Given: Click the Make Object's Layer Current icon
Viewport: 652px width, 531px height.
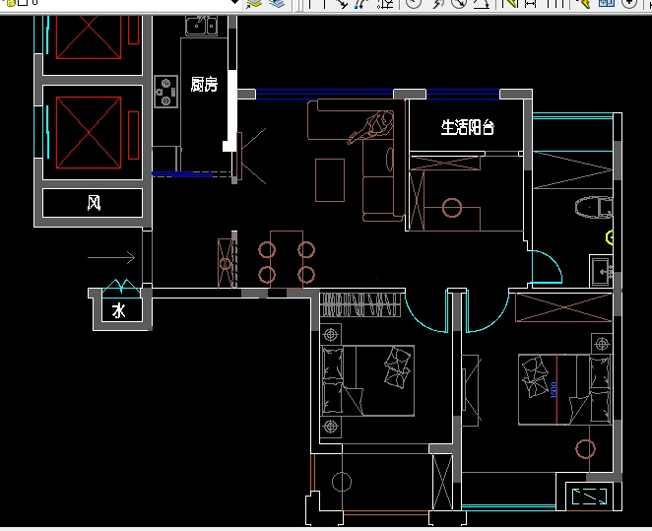Looking at the screenshot, I should click(255, 3).
